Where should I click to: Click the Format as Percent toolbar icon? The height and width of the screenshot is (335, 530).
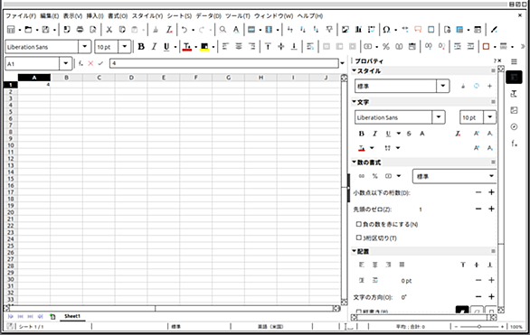[385, 47]
